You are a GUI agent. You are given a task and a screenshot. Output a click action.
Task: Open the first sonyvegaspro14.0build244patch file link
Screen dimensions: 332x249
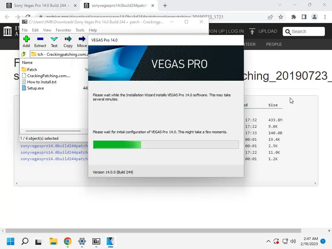coord(54,146)
